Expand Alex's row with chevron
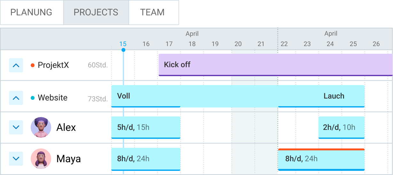This screenshot has height=175, width=393. click(x=16, y=127)
